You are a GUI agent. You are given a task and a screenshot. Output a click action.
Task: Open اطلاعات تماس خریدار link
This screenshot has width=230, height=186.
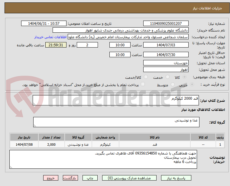coord(50,37)
